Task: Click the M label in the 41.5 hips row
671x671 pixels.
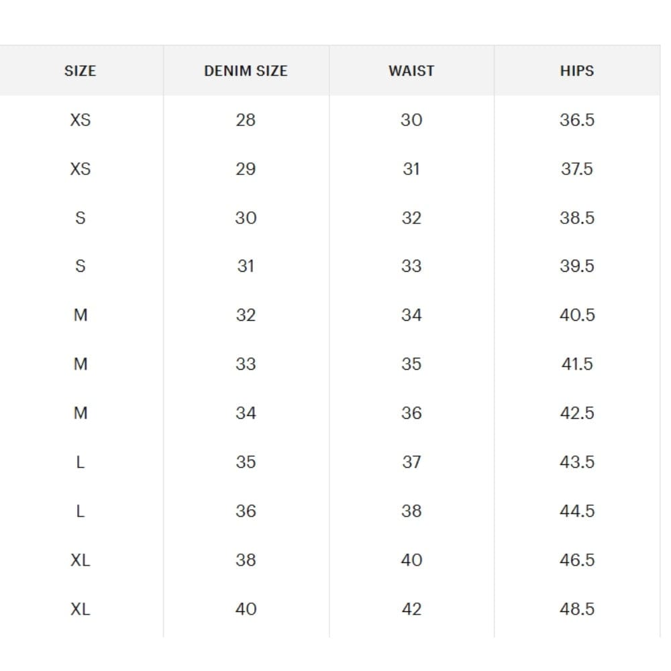Action: click(x=80, y=364)
